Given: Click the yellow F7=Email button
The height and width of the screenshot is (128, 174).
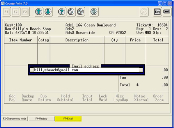Looking at the screenshot, I should 68,119.
